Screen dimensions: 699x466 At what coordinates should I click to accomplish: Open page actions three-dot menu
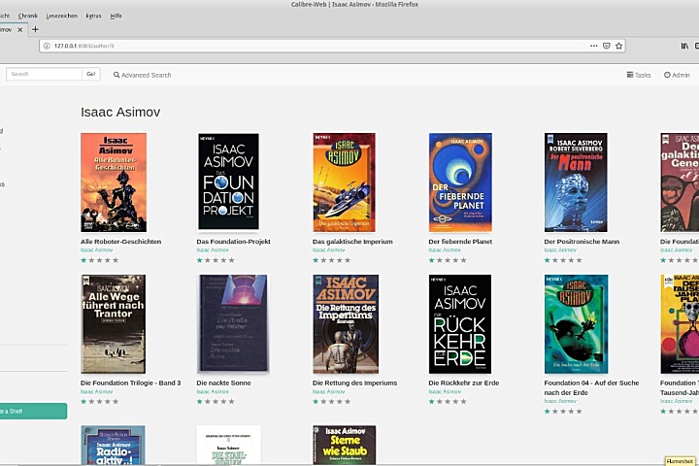tap(593, 46)
